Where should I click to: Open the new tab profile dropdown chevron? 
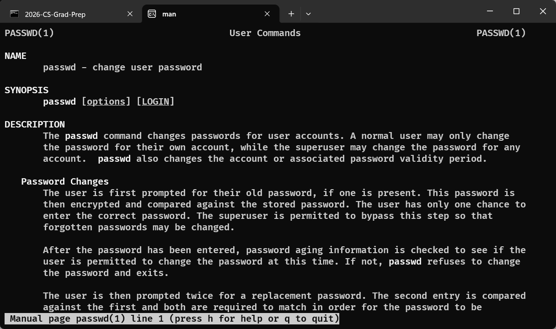(308, 14)
